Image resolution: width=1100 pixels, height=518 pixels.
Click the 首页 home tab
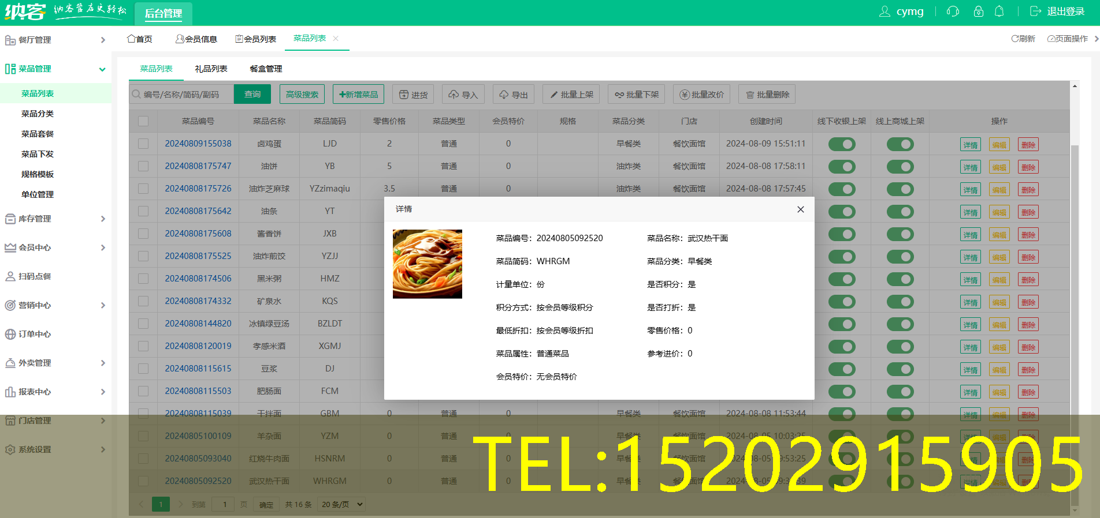coord(140,39)
